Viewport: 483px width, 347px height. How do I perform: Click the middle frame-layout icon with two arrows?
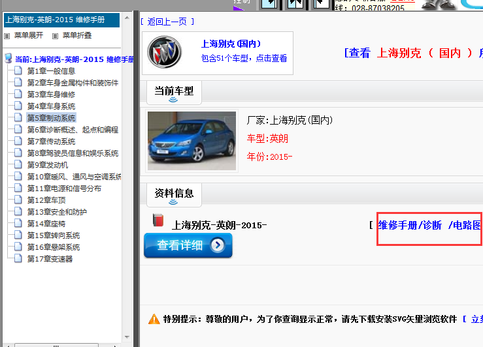[295, 4]
